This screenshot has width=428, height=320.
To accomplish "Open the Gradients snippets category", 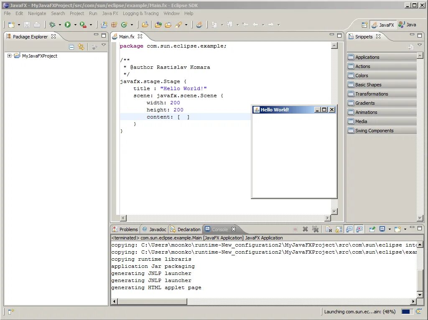I will [x=382, y=103].
